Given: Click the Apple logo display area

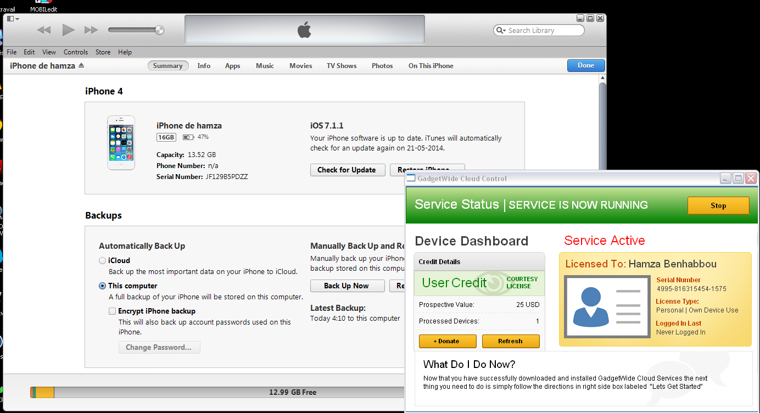Looking at the screenshot, I should coord(305,30).
